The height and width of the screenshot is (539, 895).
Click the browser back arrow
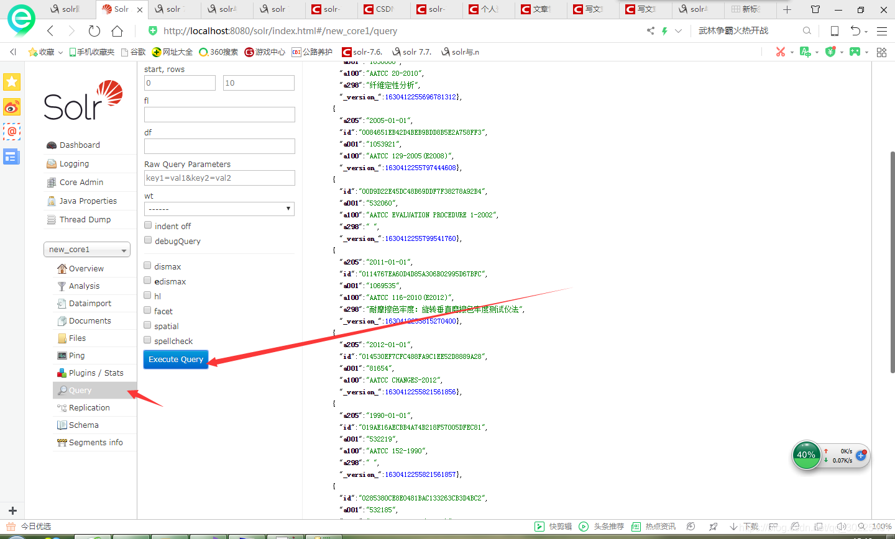point(50,31)
